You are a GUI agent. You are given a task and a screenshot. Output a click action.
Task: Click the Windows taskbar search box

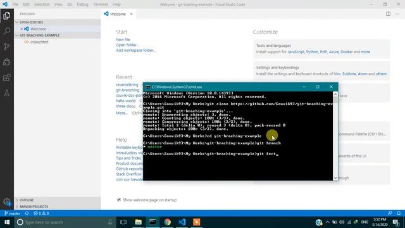pyautogui.click(x=65, y=222)
